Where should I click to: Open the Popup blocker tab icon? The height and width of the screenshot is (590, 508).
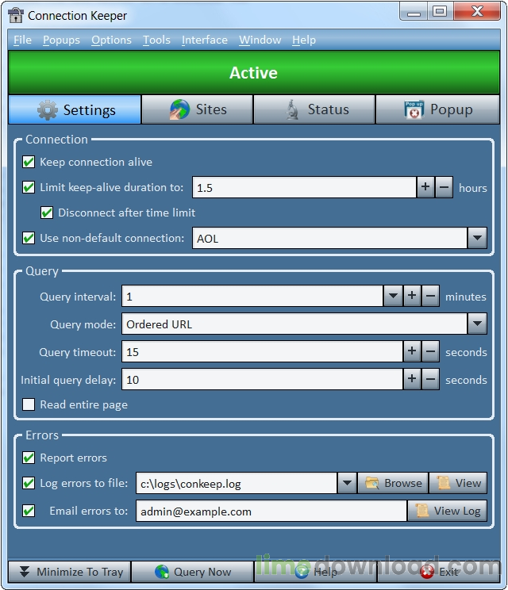414,110
